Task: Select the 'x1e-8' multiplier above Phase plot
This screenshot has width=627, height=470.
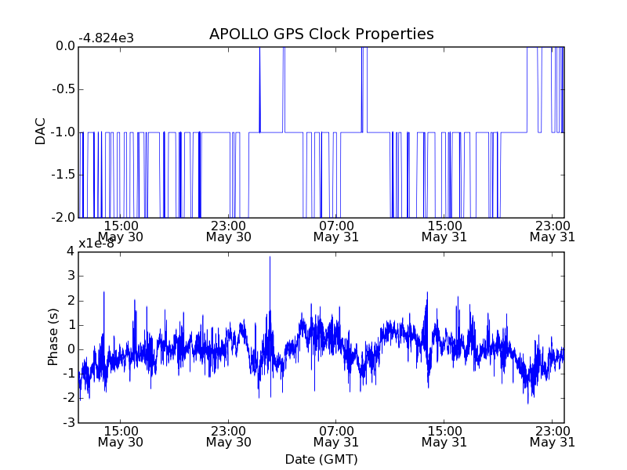Action: click(x=96, y=244)
